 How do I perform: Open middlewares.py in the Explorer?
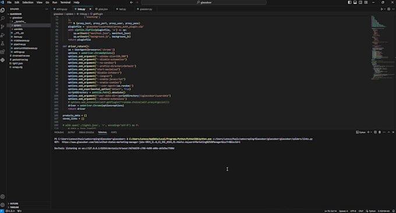(29, 40)
